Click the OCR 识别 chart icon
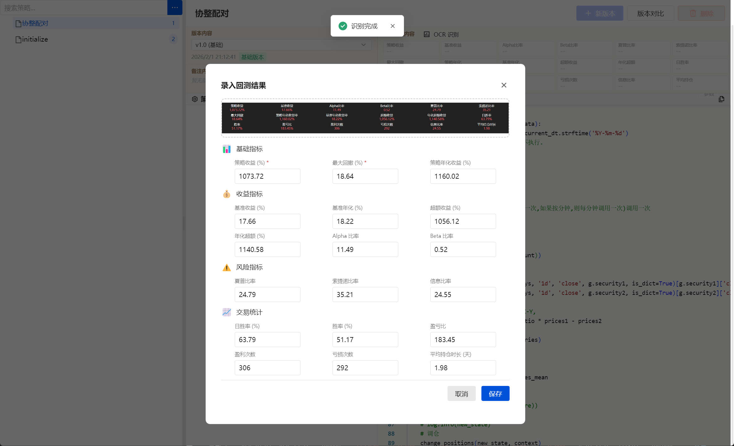This screenshot has width=734, height=446. point(427,34)
